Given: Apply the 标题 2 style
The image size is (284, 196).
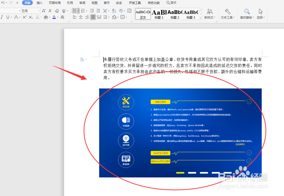Looking at the screenshot, I should pos(175,14).
